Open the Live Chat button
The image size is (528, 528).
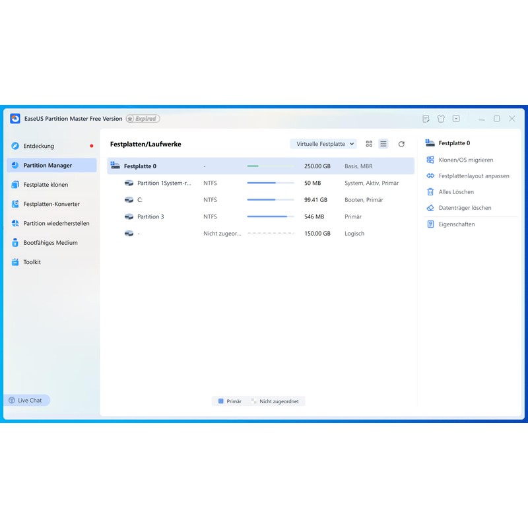[x=26, y=400]
